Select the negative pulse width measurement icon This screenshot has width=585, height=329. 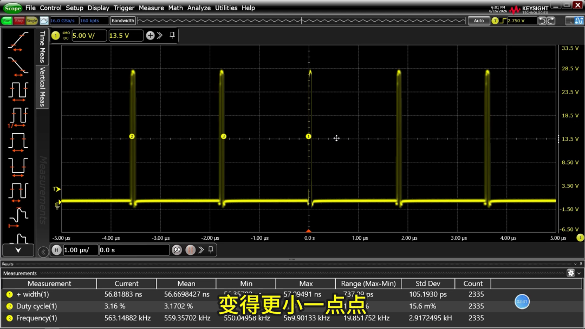pyautogui.click(x=18, y=167)
